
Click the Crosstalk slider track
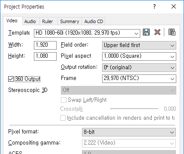point(134,109)
